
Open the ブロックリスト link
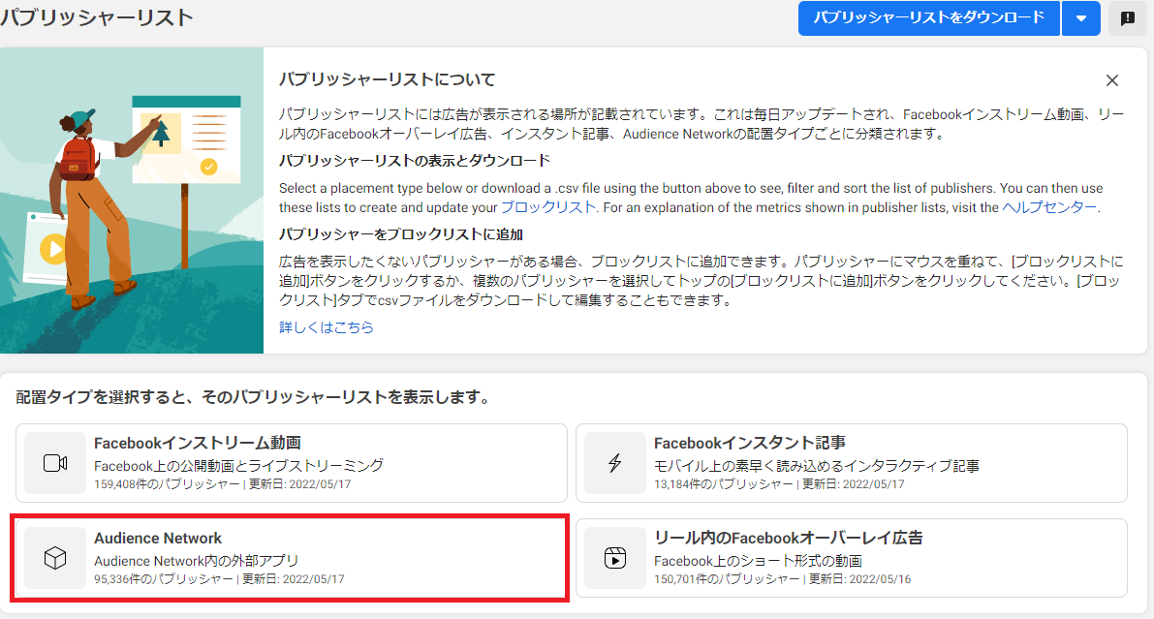coord(548,207)
